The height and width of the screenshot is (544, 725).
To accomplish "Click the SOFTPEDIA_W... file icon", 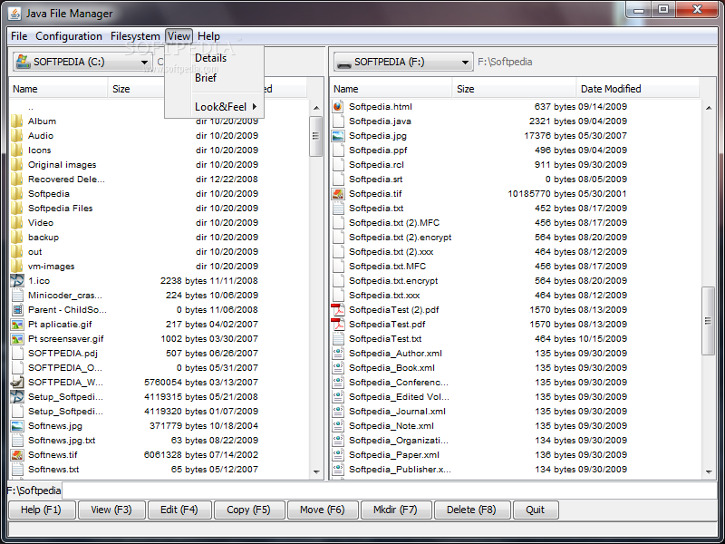I will click(17, 383).
